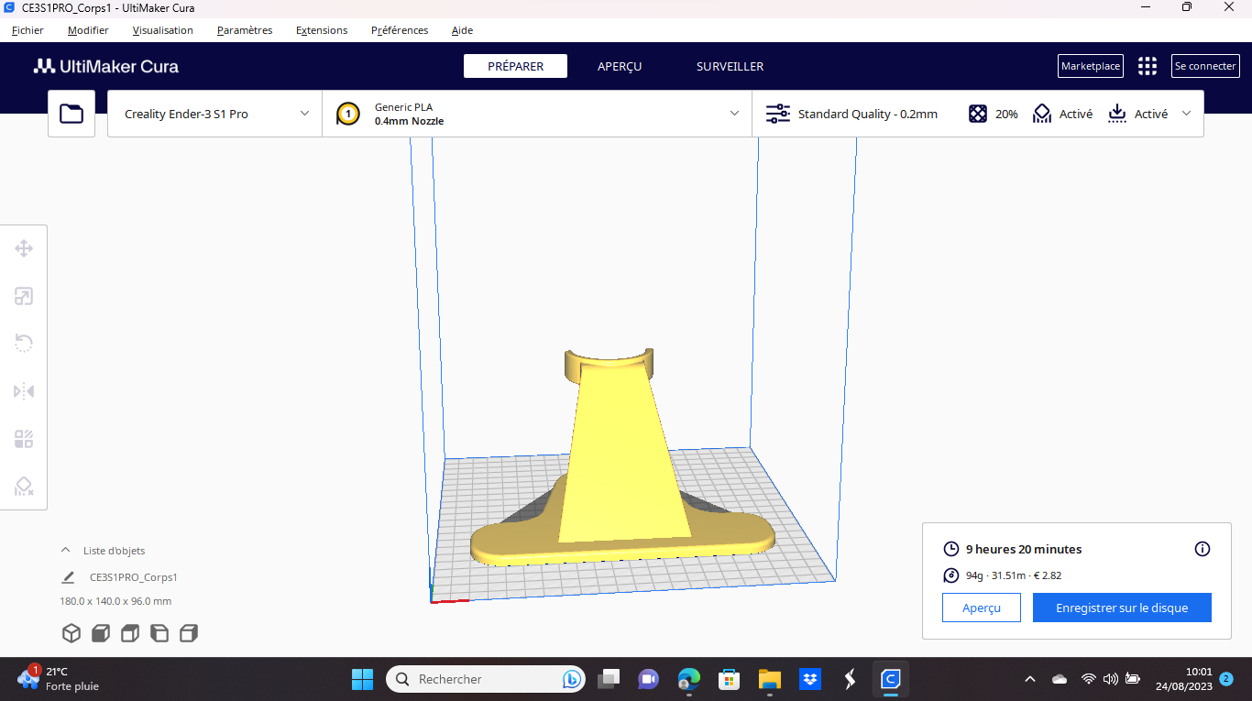Select the Support Blocker tool

pyautogui.click(x=24, y=487)
